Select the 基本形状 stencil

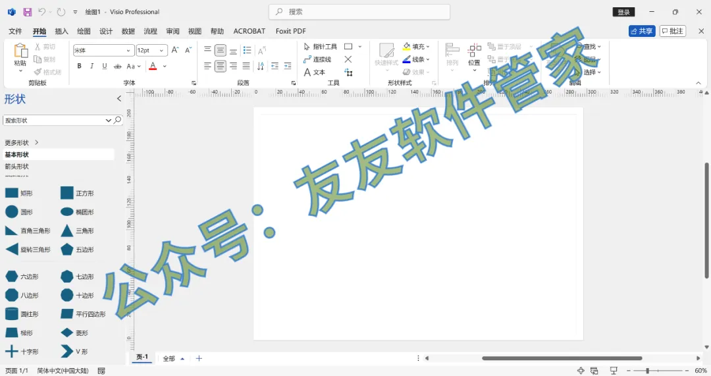(x=58, y=155)
